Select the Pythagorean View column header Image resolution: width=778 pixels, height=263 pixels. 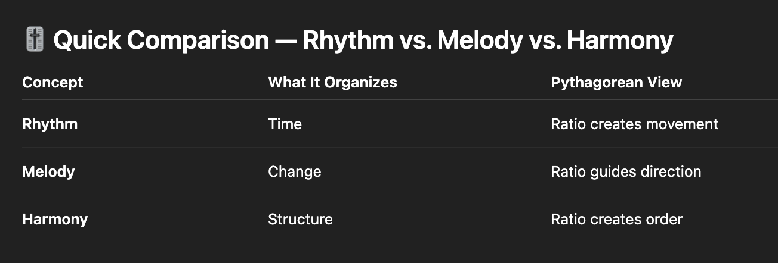[x=616, y=82]
